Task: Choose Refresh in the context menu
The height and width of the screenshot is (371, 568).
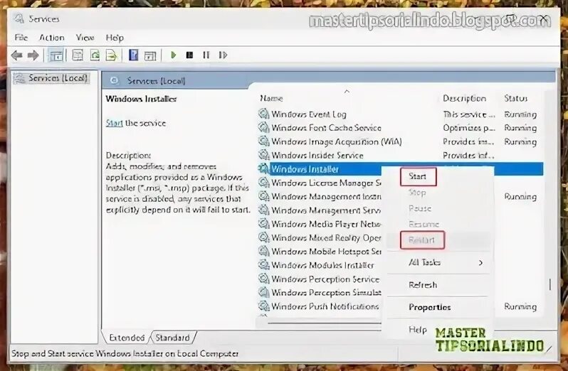Action: coord(423,285)
